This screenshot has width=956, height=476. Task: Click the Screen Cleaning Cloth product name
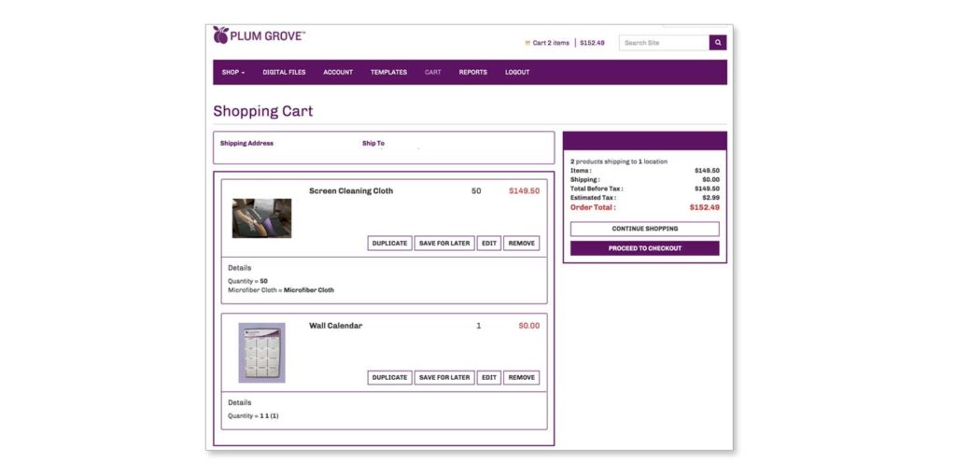(x=351, y=190)
